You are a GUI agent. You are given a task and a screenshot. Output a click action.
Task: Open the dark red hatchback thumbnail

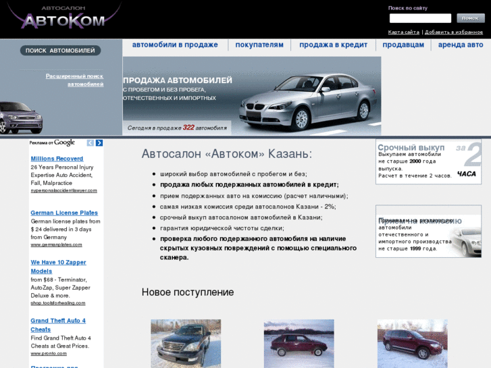point(299,343)
